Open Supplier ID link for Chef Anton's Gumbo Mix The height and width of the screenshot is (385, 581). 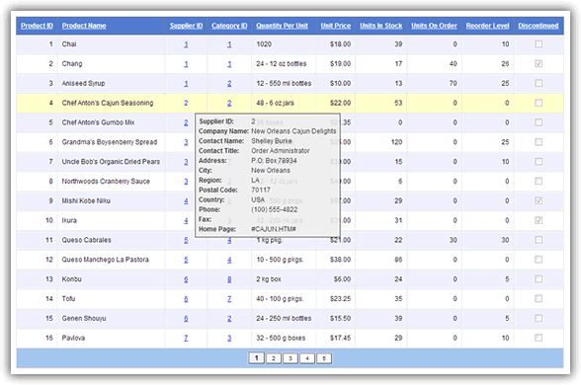[x=186, y=122]
